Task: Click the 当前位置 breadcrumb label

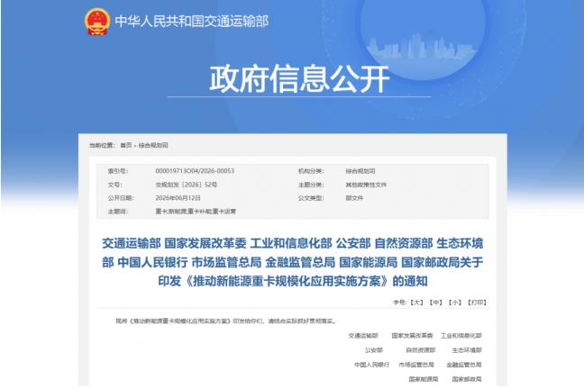Action: 102,145
